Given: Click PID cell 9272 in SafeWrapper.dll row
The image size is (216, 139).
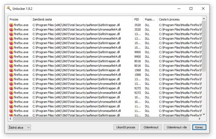Looking at the screenshot, I should click(138, 88).
